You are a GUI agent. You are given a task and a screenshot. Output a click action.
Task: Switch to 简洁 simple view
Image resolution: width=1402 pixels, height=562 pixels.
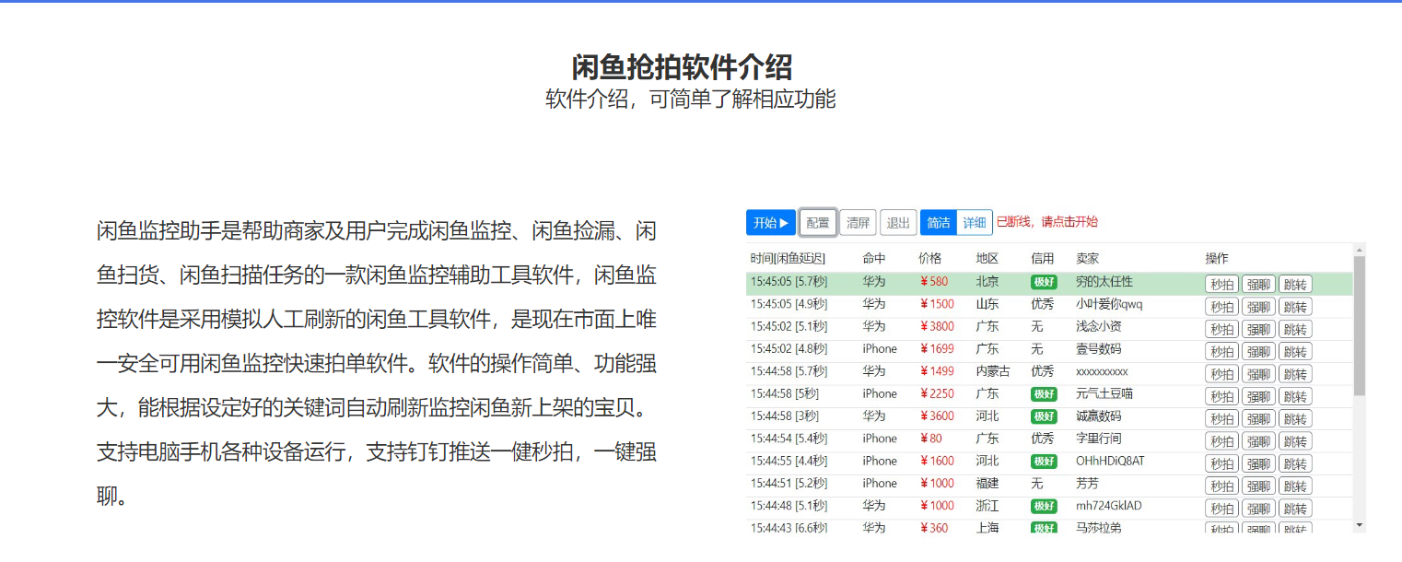pos(939,222)
